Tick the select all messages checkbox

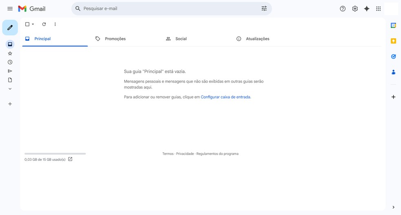27,24
